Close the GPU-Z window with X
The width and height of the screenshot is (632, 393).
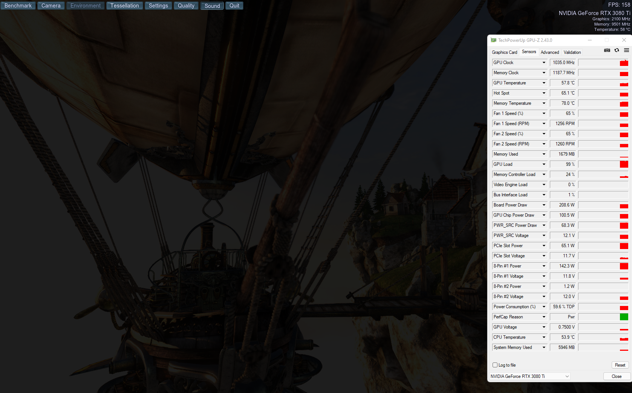coord(624,40)
